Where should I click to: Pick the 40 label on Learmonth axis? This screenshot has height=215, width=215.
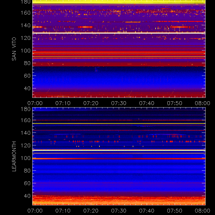tap(27, 196)
